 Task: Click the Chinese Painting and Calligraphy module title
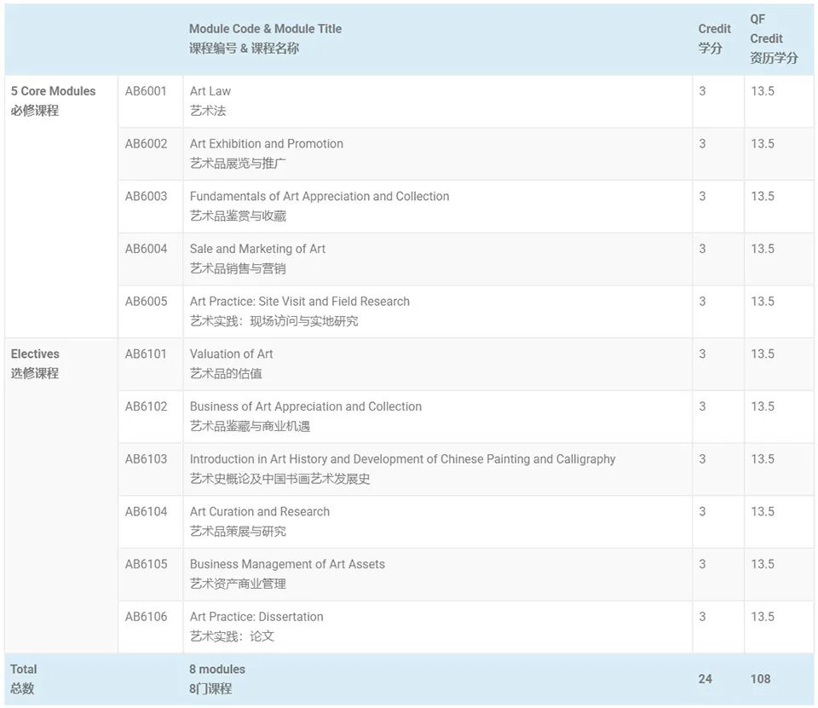pos(402,459)
